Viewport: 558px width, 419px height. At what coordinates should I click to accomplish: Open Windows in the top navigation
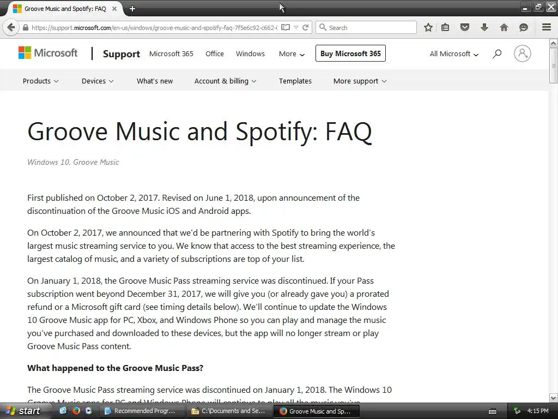pos(250,54)
